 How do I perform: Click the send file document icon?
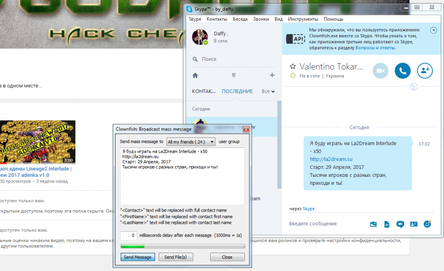pos(387,224)
